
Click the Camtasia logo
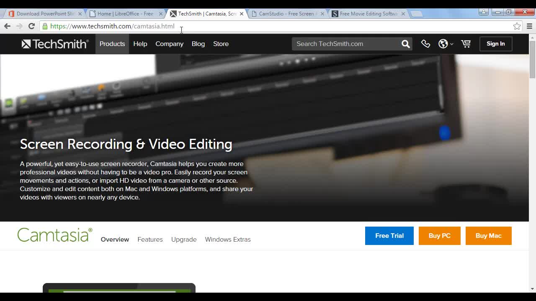coord(55,235)
